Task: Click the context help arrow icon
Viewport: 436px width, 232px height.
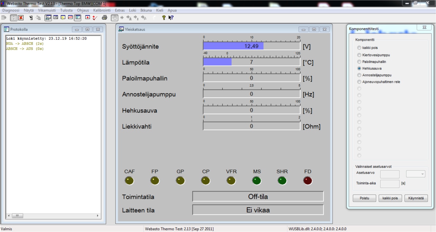Action: (x=171, y=18)
